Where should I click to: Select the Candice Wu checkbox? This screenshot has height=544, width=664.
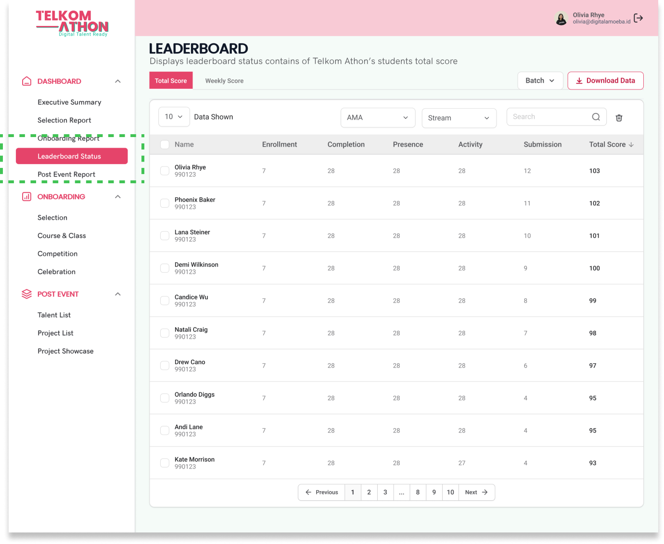tap(165, 301)
